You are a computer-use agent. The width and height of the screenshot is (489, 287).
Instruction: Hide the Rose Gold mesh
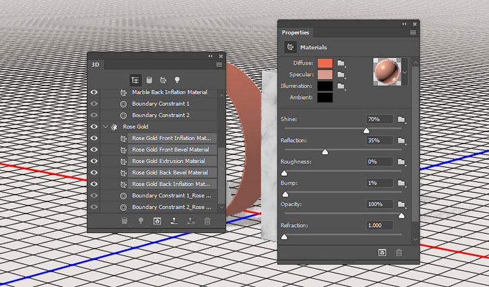94,127
